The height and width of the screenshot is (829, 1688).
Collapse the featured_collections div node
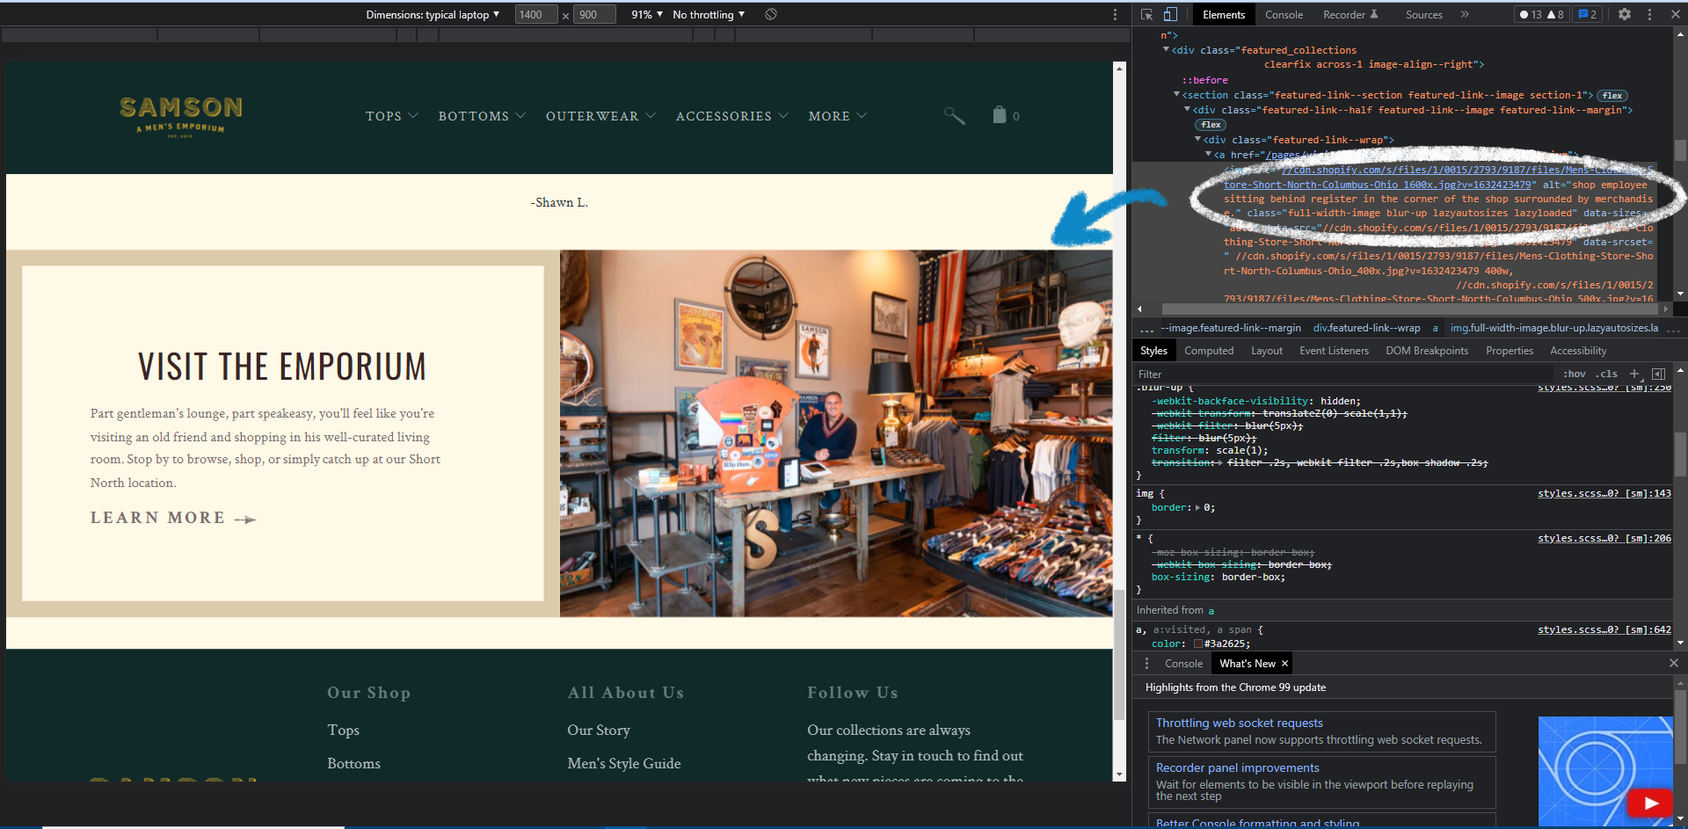(1166, 50)
